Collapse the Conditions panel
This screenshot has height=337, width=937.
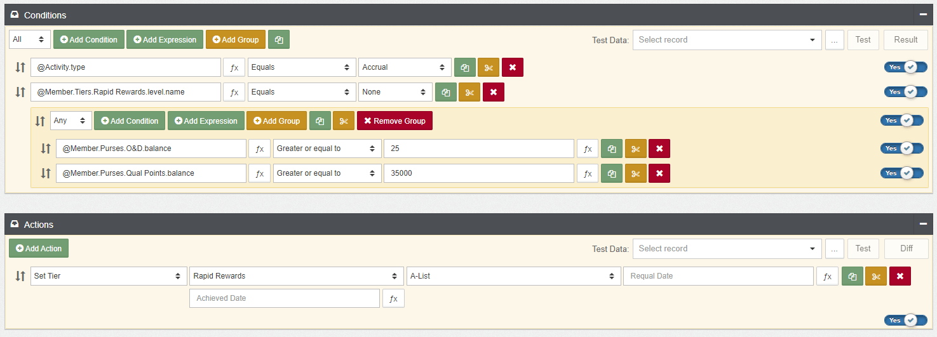(922, 15)
